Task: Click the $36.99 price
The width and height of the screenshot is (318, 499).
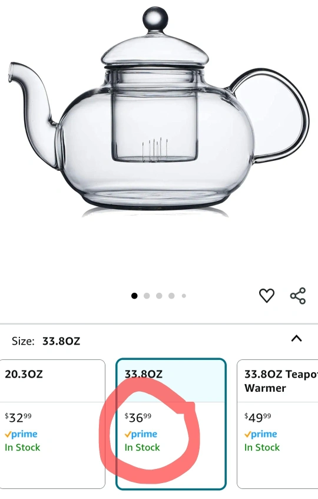Action: pyautogui.click(x=138, y=417)
